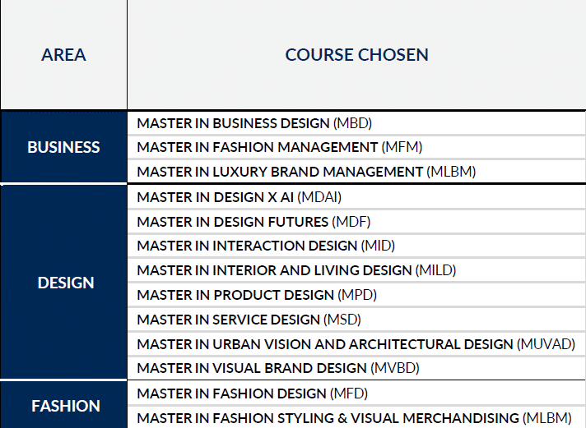Screen dimensions: 586x428
Task: Select the BUSINESS area cell
Action: click(x=63, y=148)
